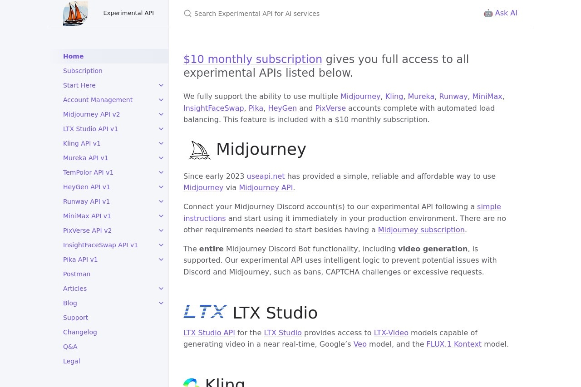Open Kling API v1 sidebar link
This screenshot has height=387, width=581.
coord(82,143)
